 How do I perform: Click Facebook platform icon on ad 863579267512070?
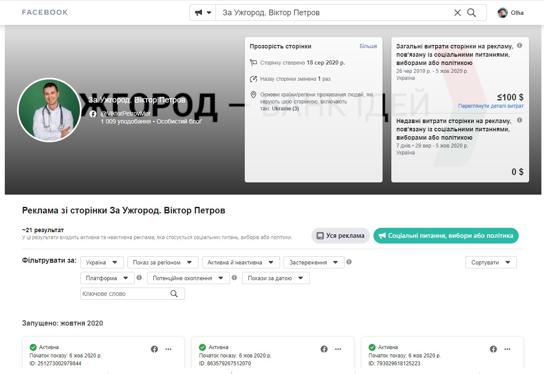tap(324, 349)
